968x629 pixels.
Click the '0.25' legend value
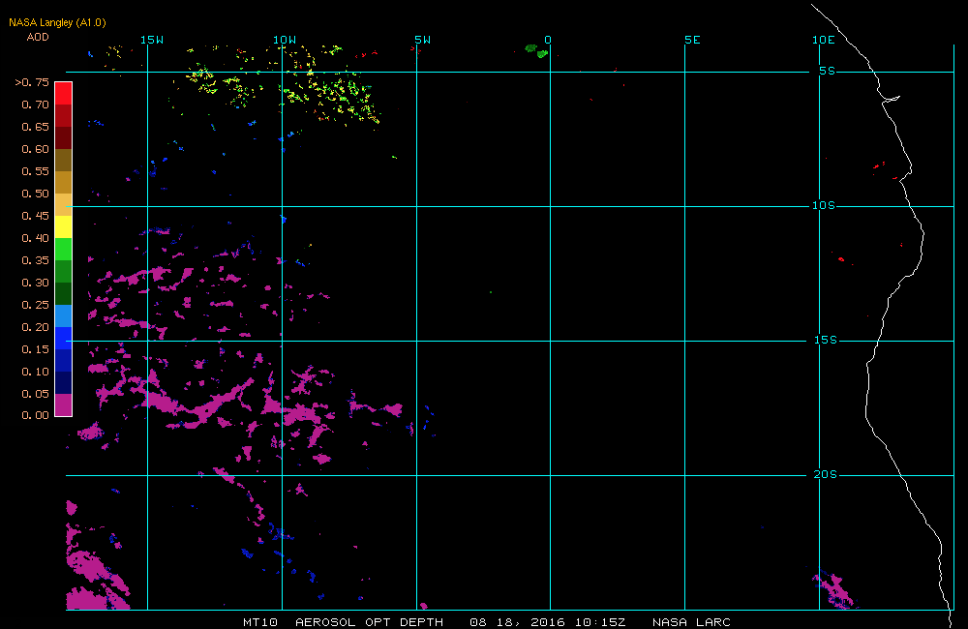pyautogui.click(x=35, y=305)
